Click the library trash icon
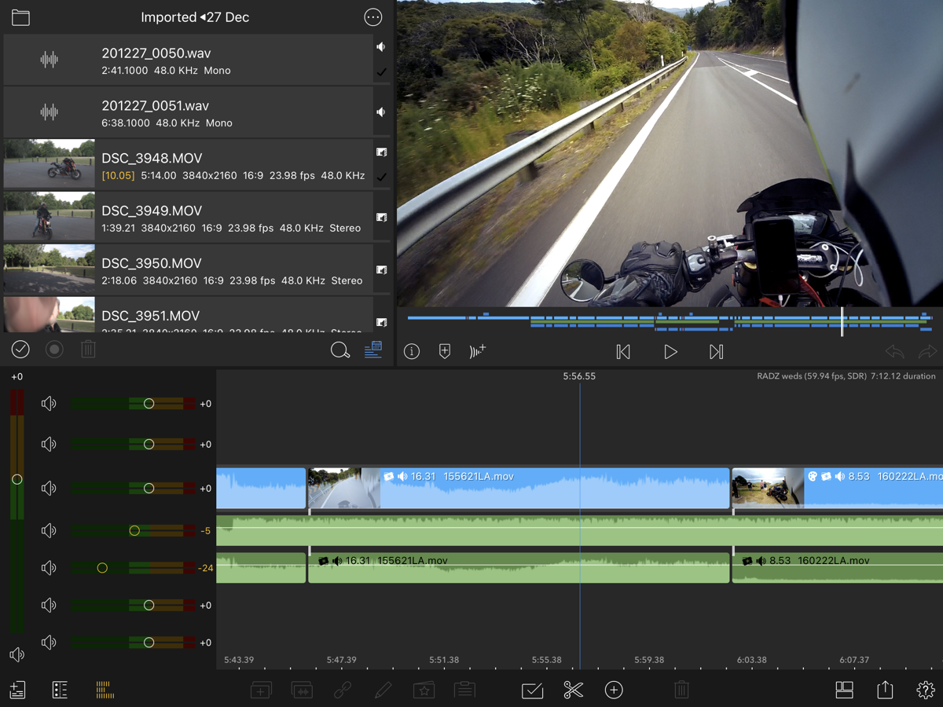This screenshot has width=943, height=707. [88, 350]
